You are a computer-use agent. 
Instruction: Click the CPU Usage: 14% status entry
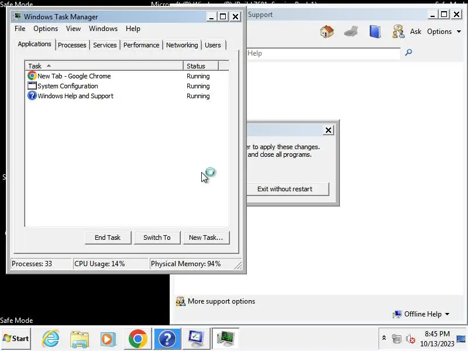[x=111, y=264]
